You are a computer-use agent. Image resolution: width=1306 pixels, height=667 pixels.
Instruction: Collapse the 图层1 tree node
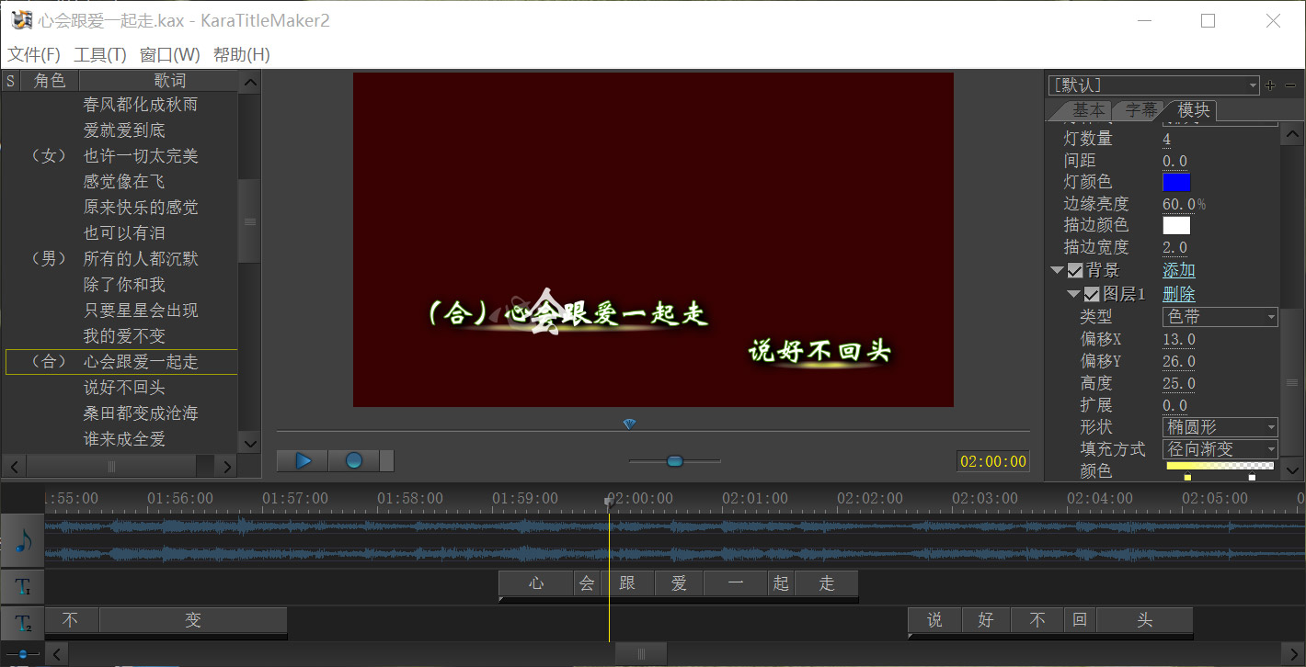click(x=1073, y=295)
